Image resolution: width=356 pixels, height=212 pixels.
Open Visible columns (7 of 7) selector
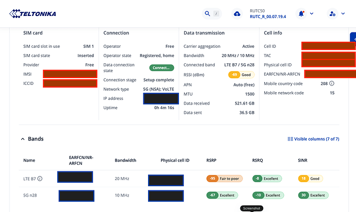tap(317, 139)
